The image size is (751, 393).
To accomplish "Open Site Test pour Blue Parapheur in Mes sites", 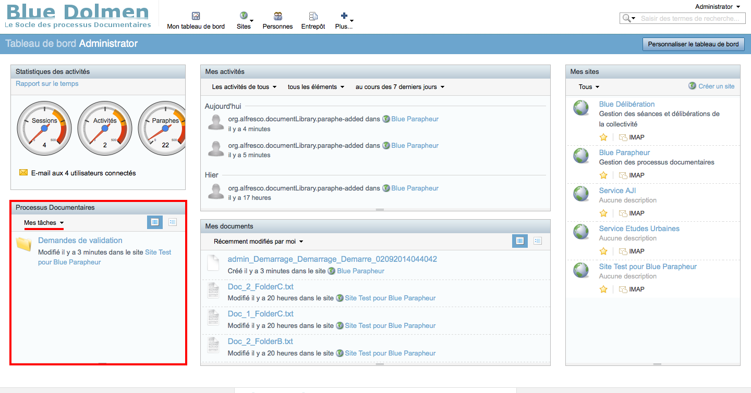I will pos(648,267).
